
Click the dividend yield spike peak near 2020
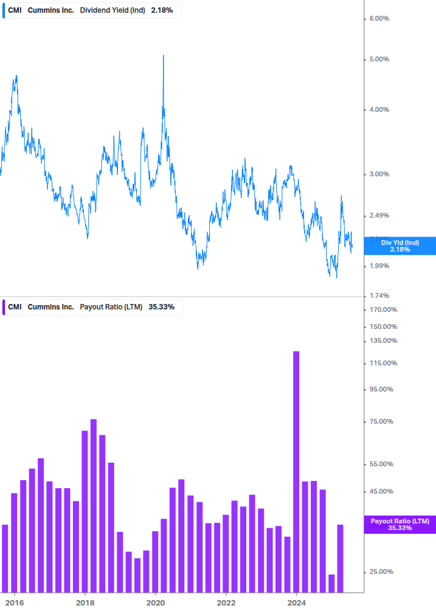[x=163, y=57]
